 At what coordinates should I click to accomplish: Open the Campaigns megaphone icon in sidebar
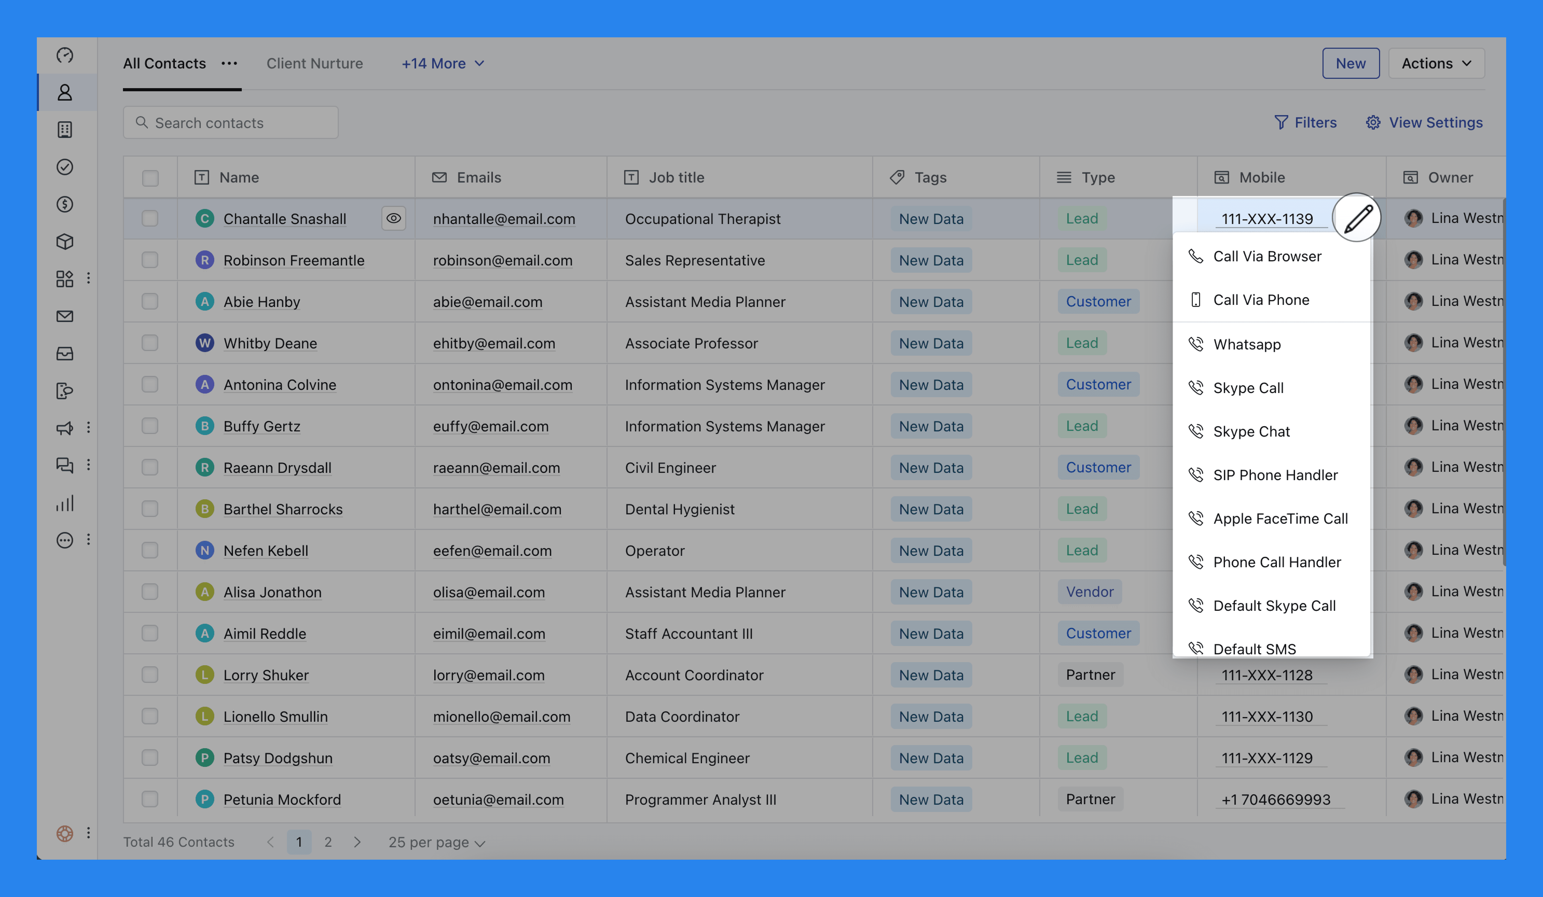(64, 428)
